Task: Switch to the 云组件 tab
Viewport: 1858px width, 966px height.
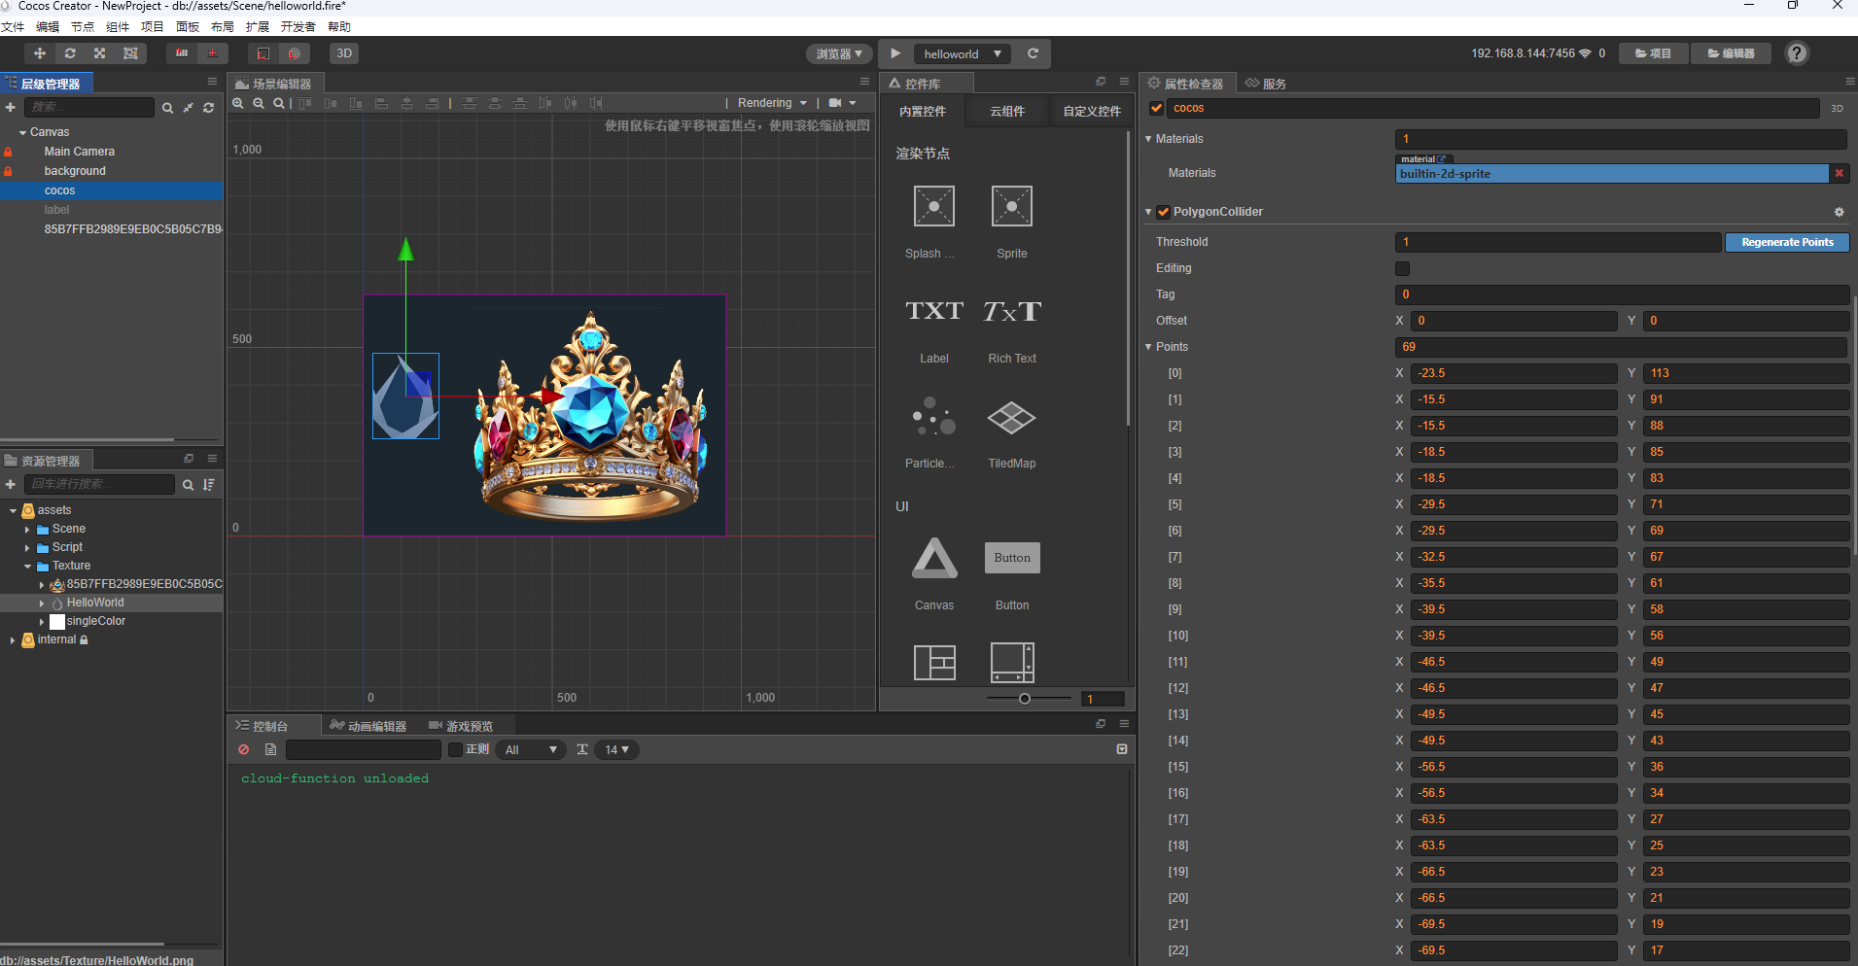Action: coord(1007,112)
